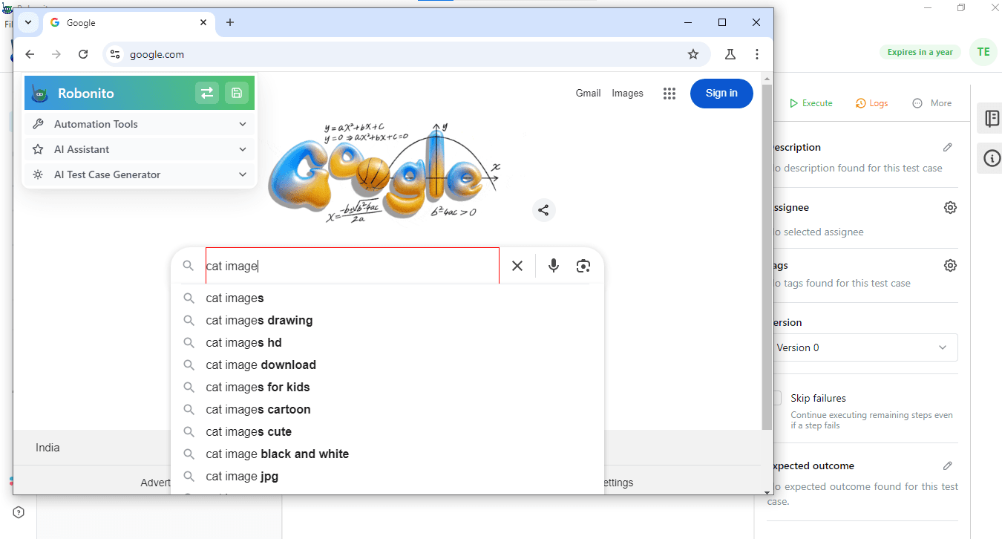Click the TE user avatar
1002x539 pixels.
click(x=983, y=52)
